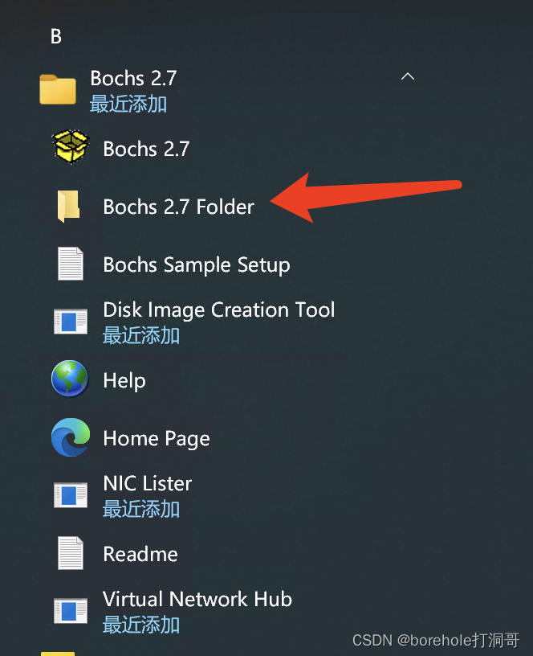533x656 pixels.
Task: Open the Home Page link label
Action: pos(157,438)
